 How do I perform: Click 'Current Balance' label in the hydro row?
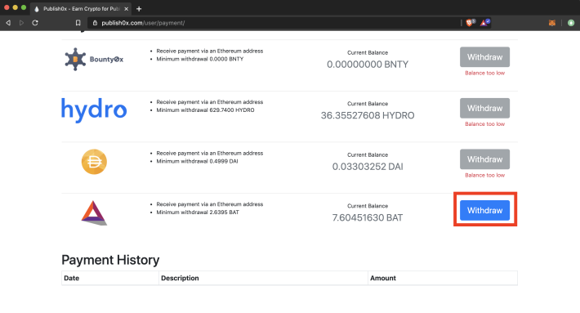click(x=368, y=104)
